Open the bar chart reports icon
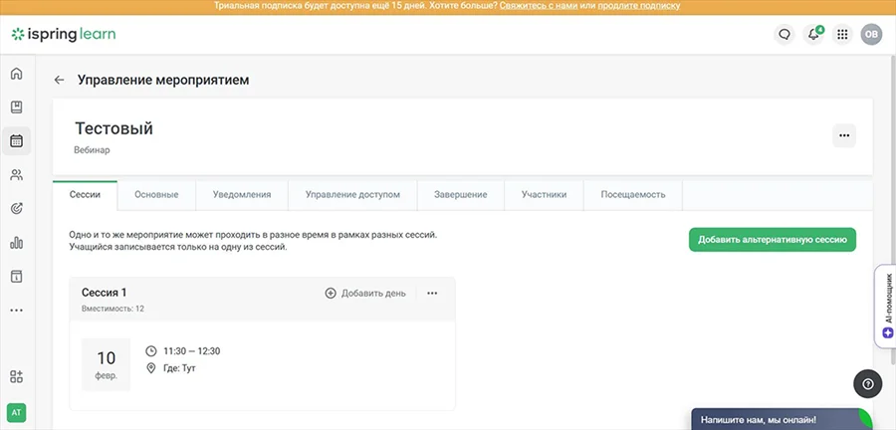 coord(17,243)
